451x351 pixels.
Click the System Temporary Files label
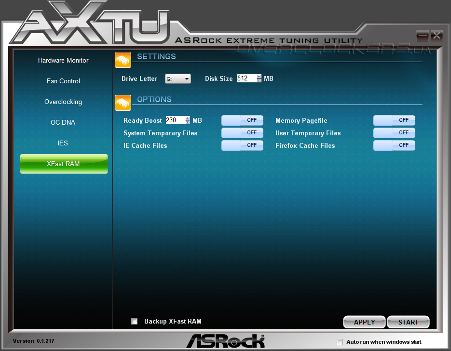pos(161,133)
